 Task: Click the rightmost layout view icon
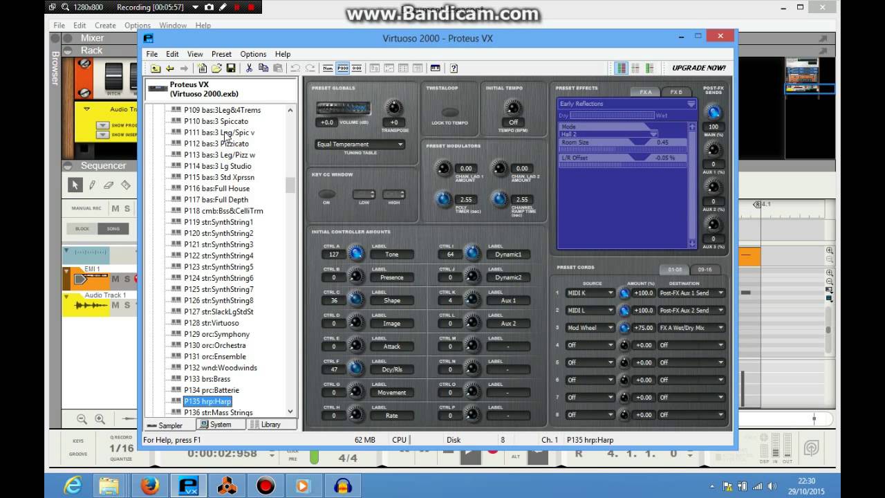649,68
